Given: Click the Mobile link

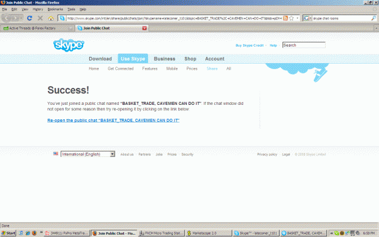Looking at the screenshot, I should tap(172, 68).
